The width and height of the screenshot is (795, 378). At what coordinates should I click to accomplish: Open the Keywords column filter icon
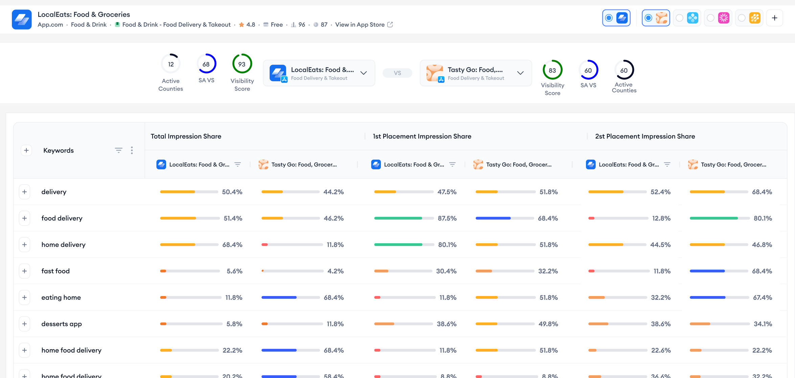point(118,150)
